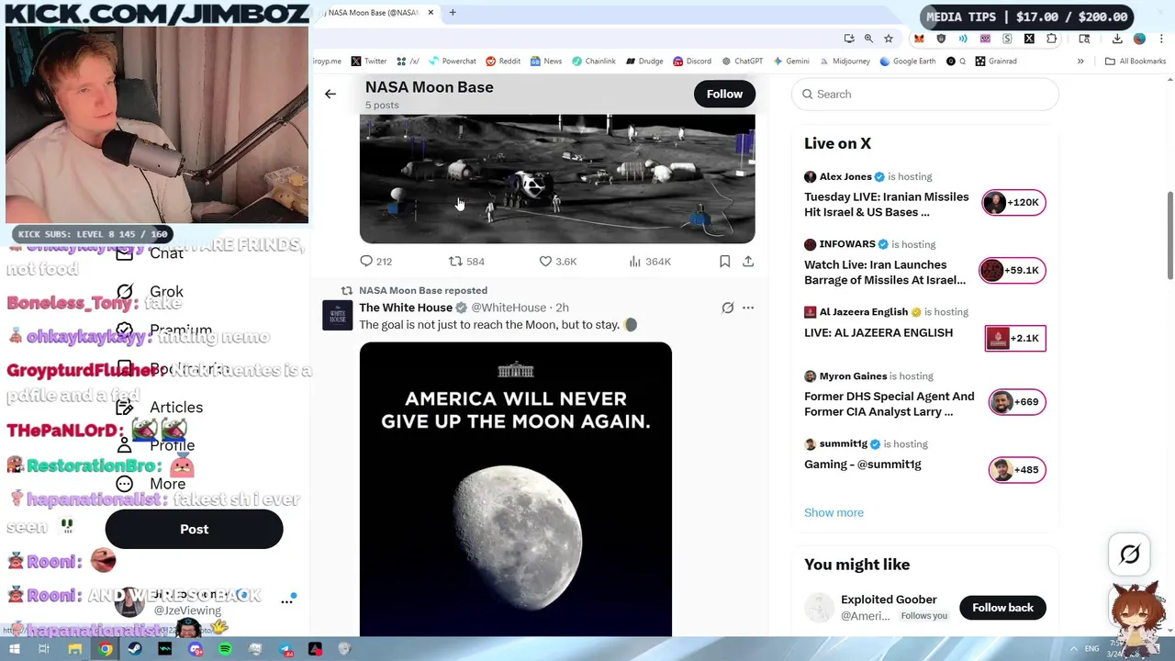View analytics showing 364K views
Viewport: 1175px width, 661px height.
pos(649,262)
